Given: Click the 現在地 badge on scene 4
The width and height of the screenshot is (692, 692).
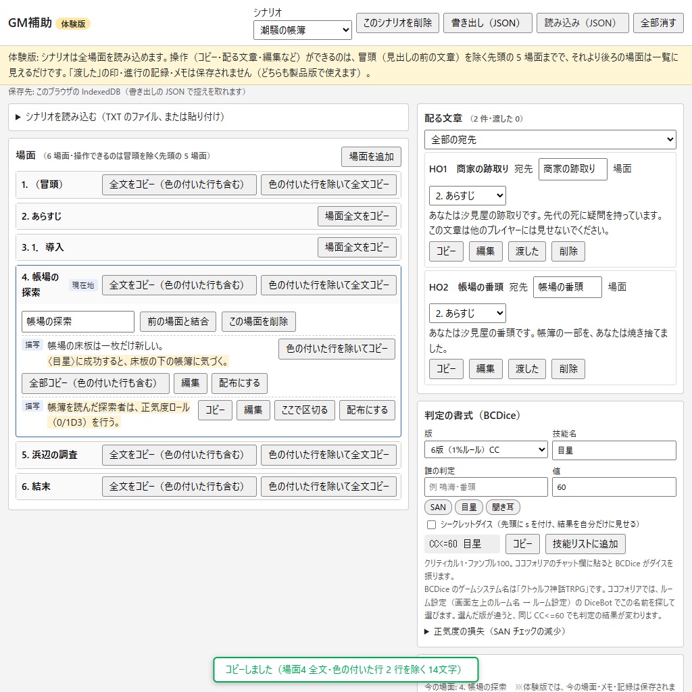Looking at the screenshot, I should 83,285.
